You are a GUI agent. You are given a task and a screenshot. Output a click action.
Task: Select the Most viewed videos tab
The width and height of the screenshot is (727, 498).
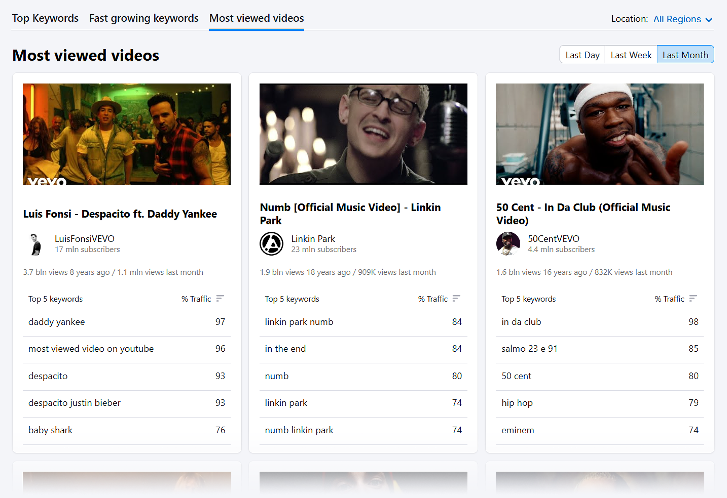point(256,18)
